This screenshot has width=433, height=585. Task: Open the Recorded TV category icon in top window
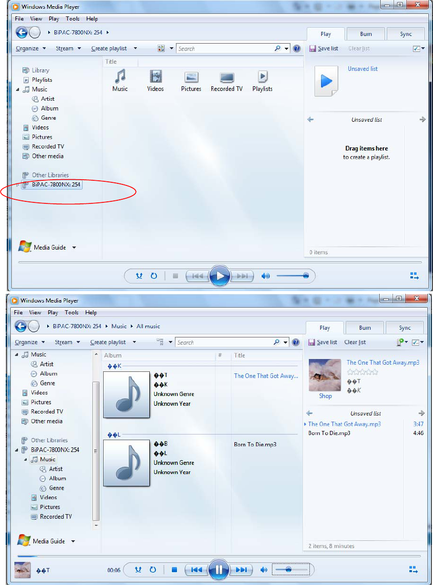tap(227, 81)
